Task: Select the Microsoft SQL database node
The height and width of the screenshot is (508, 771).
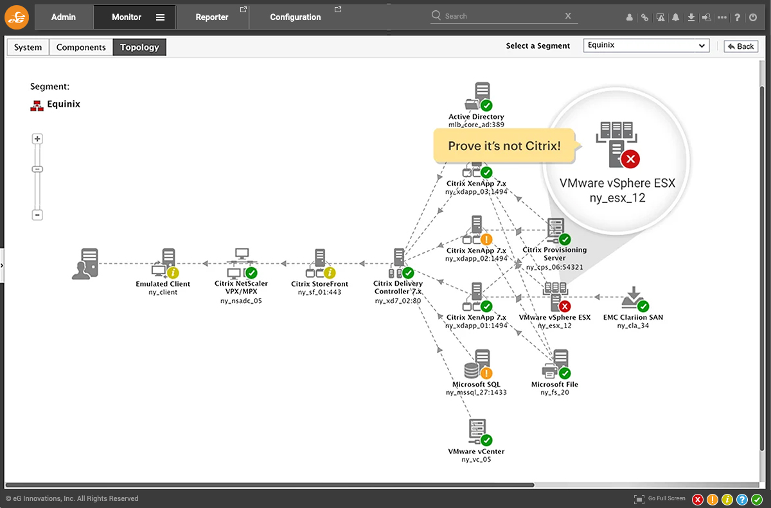Action: [x=478, y=365]
